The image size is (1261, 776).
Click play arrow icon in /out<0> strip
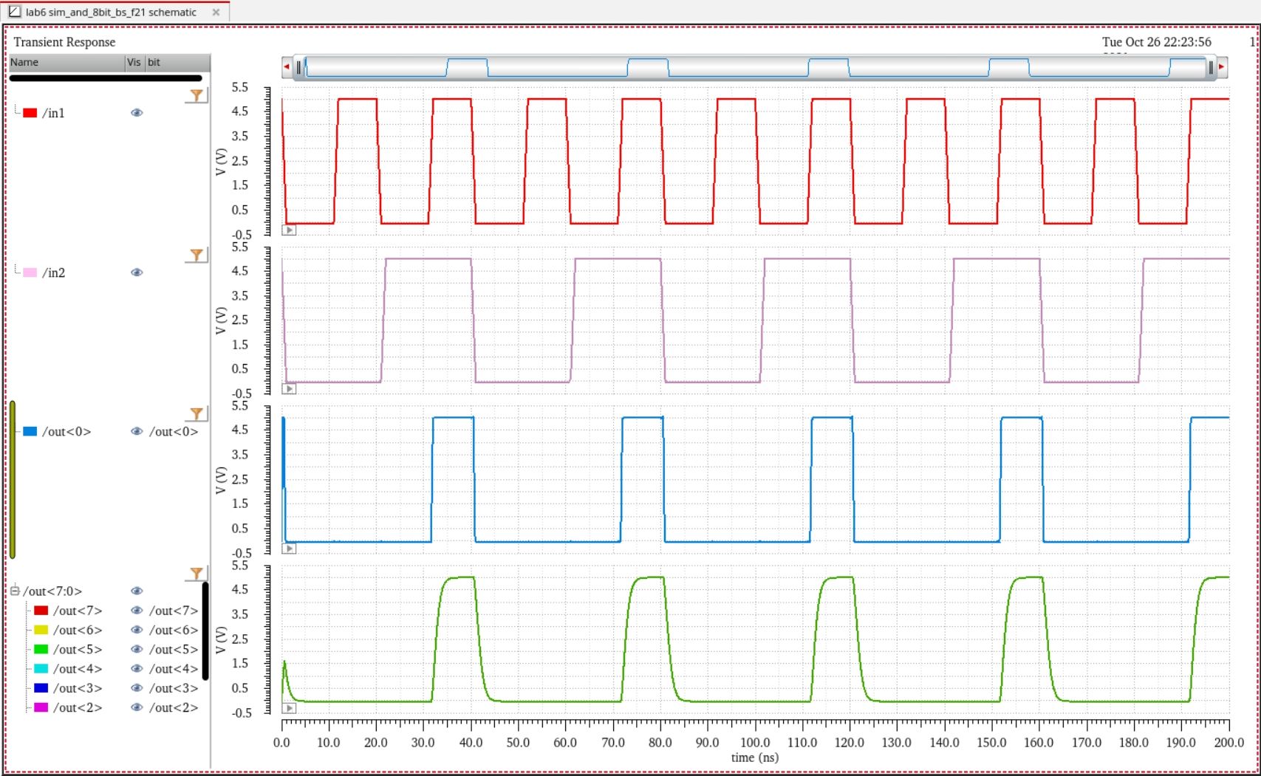(289, 549)
